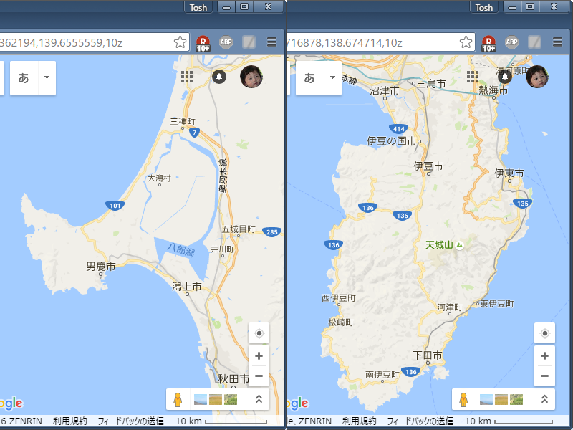Select Street View pegman in right map

pos(463,399)
